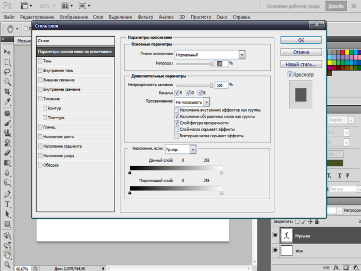Viewport: 361px width, 271px height.
Task: Select Обводка in the styles list
Action: point(51,165)
